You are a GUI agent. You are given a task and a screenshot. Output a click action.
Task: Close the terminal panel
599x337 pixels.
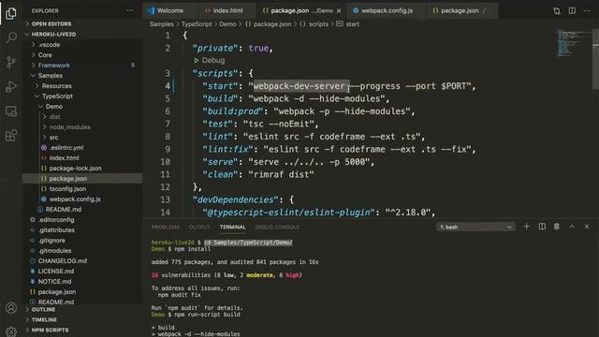tap(587, 227)
